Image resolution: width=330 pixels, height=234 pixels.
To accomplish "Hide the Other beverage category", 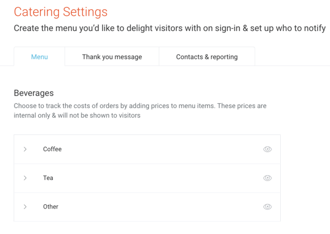I will (267, 207).
